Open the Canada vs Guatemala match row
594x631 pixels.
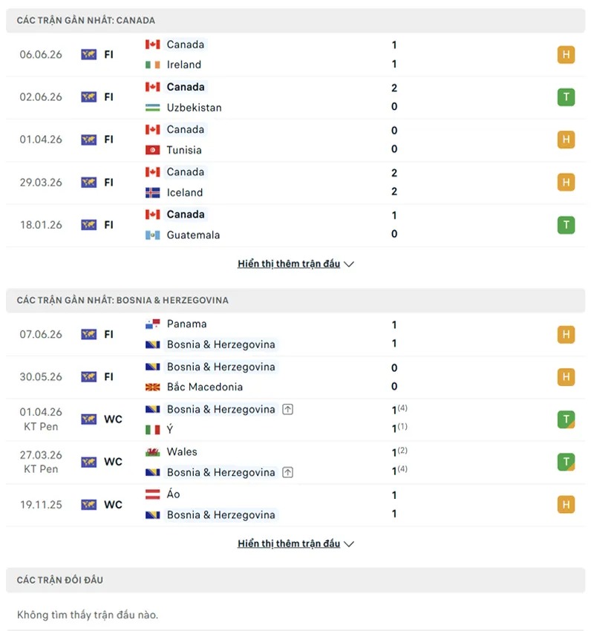pyautogui.click(x=296, y=225)
